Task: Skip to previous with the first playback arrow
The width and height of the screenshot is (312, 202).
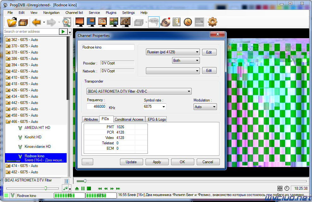Action: (x=100, y=188)
